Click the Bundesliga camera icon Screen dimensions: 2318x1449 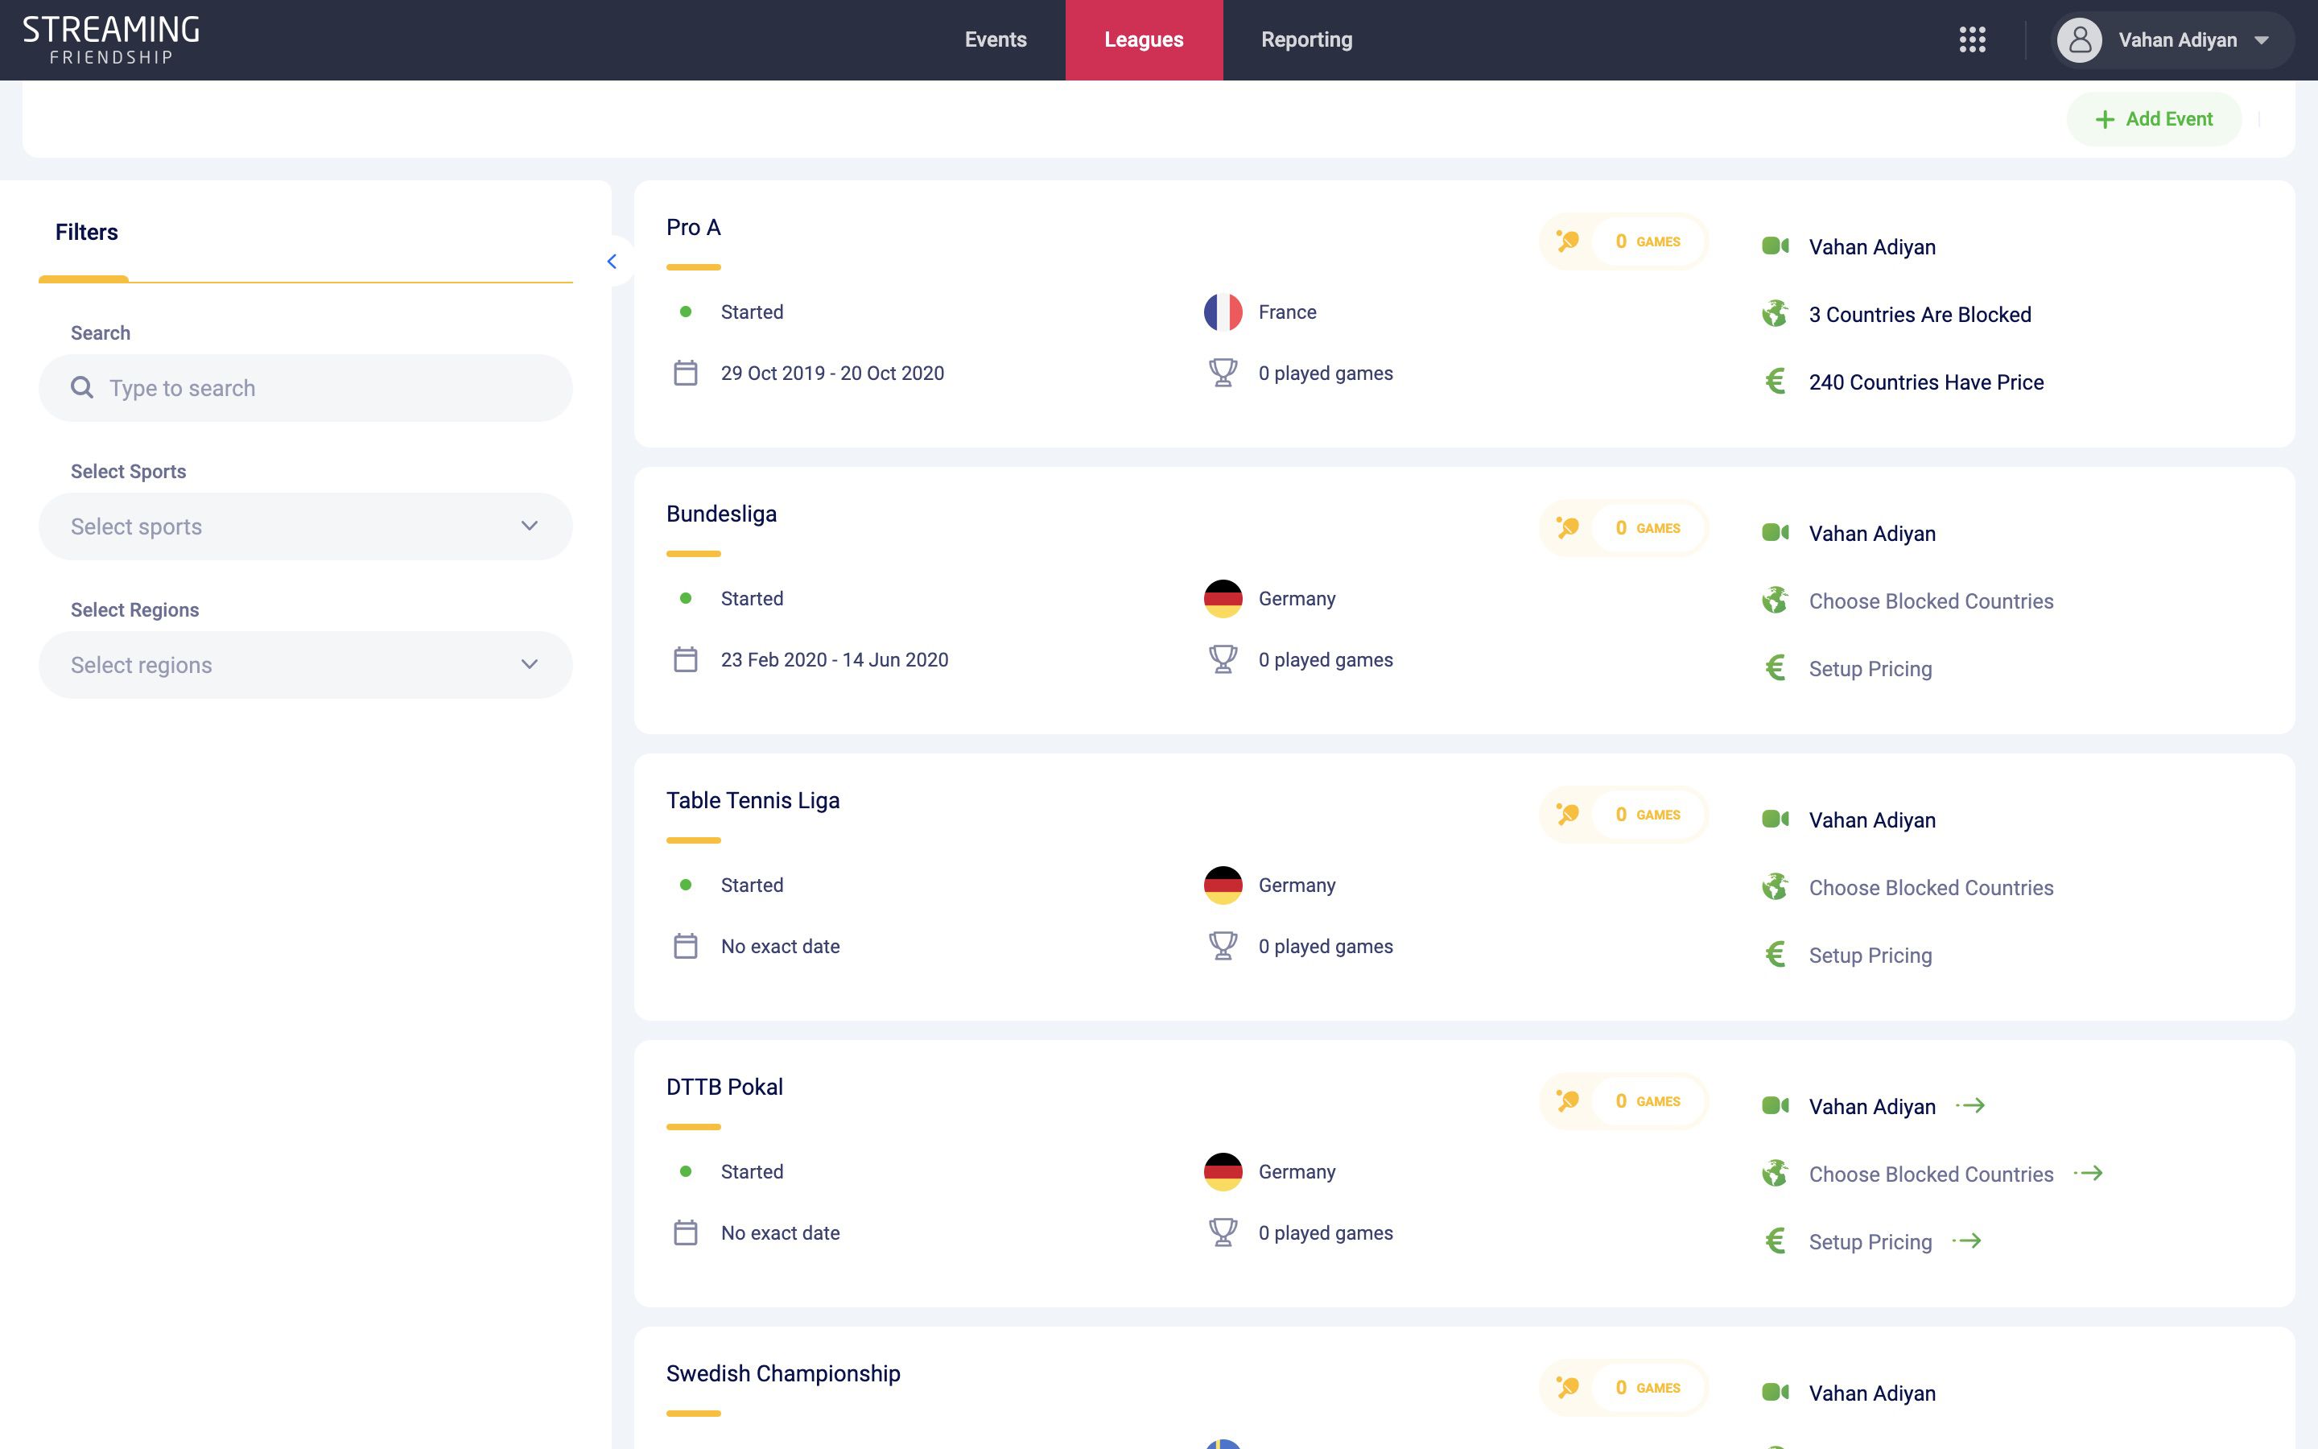1775,533
